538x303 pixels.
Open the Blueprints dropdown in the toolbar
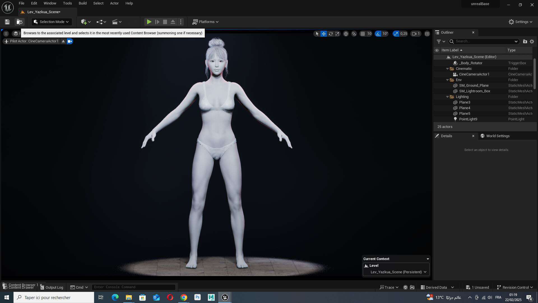(101, 22)
